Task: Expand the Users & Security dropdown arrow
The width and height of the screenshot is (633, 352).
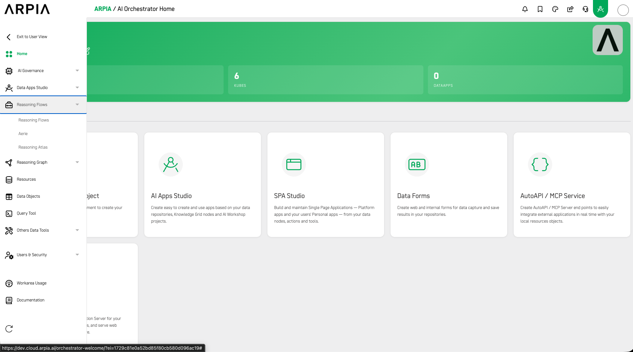Action: pyautogui.click(x=77, y=255)
